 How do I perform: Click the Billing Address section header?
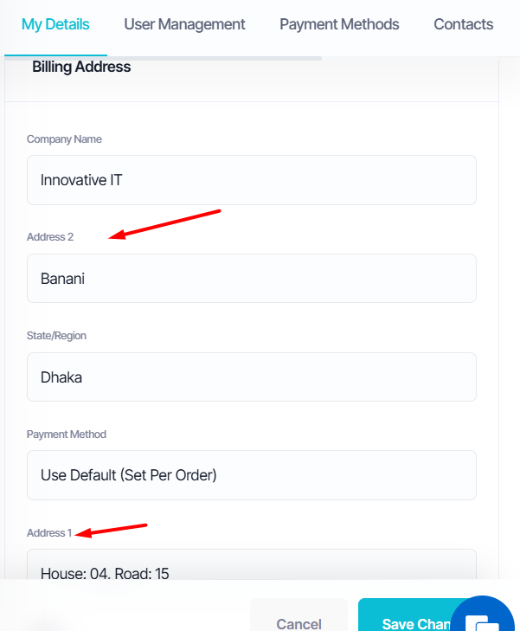click(x=81, y=67)
